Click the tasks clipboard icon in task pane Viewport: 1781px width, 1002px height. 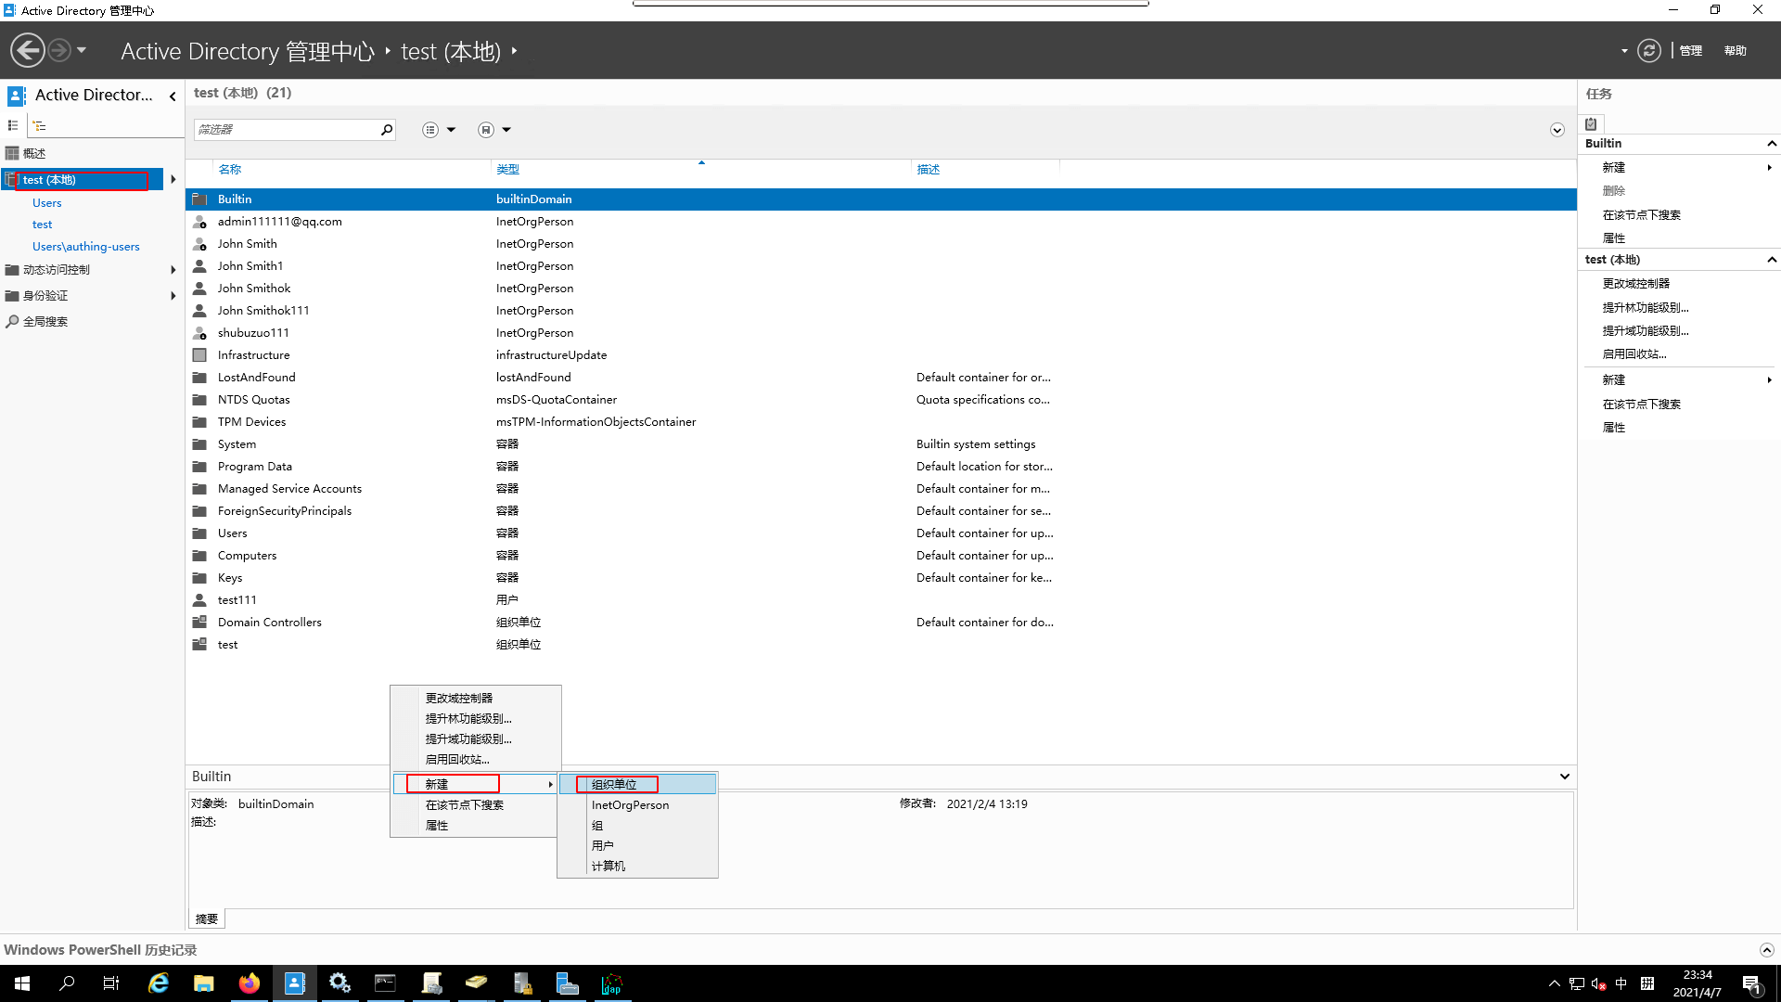pyautogui.click(x=1591, y=123)
